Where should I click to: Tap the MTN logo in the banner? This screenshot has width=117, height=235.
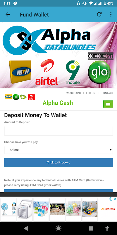point(20,72)
